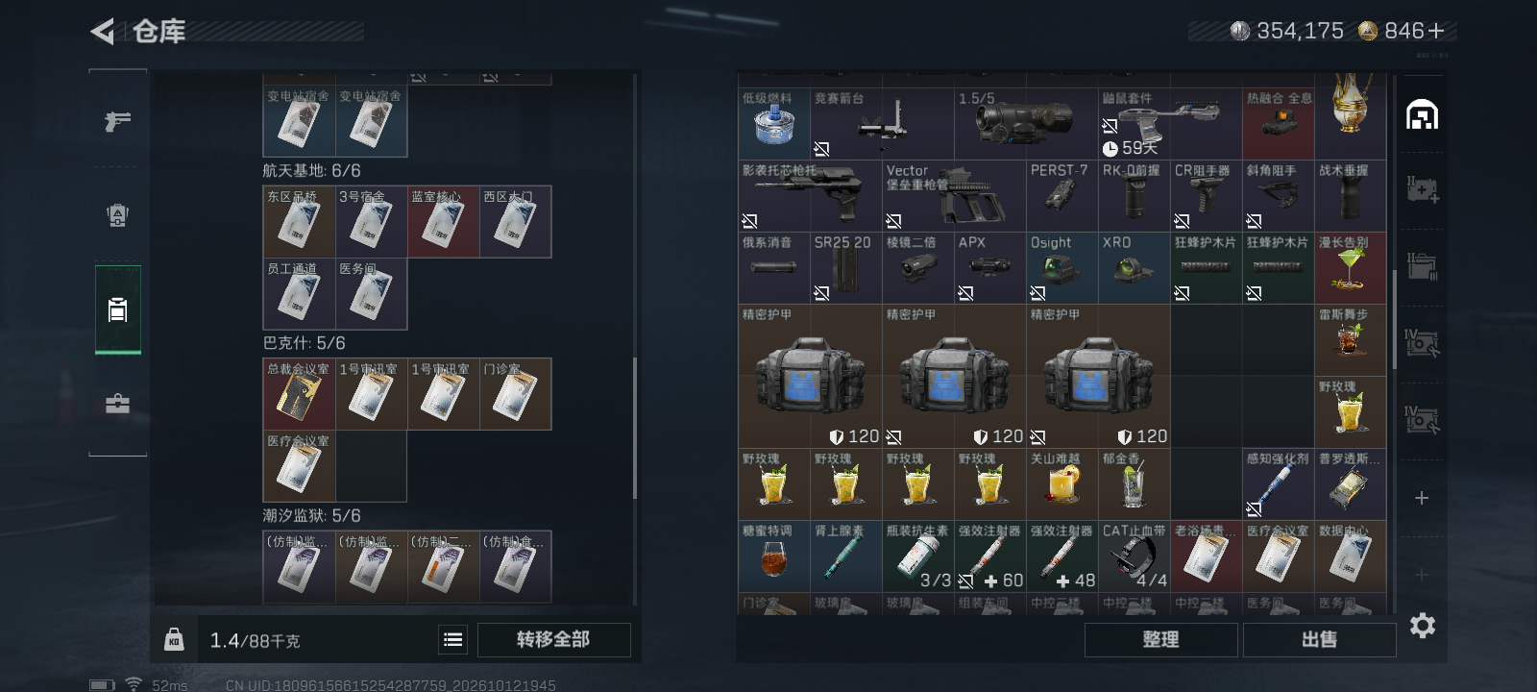The height and width of the screenshot is (692, 1537).
Task: Select the XRO sight item
Action: tap(1134, 267)
